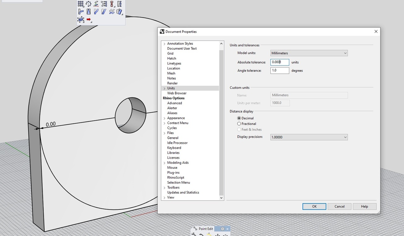This screenshot has width=404, height=236.
Task: Select the Decimal distance display option
Action: tap(239, 118)
